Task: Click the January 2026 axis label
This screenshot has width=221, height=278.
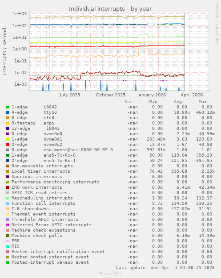Action: [152, 95]
